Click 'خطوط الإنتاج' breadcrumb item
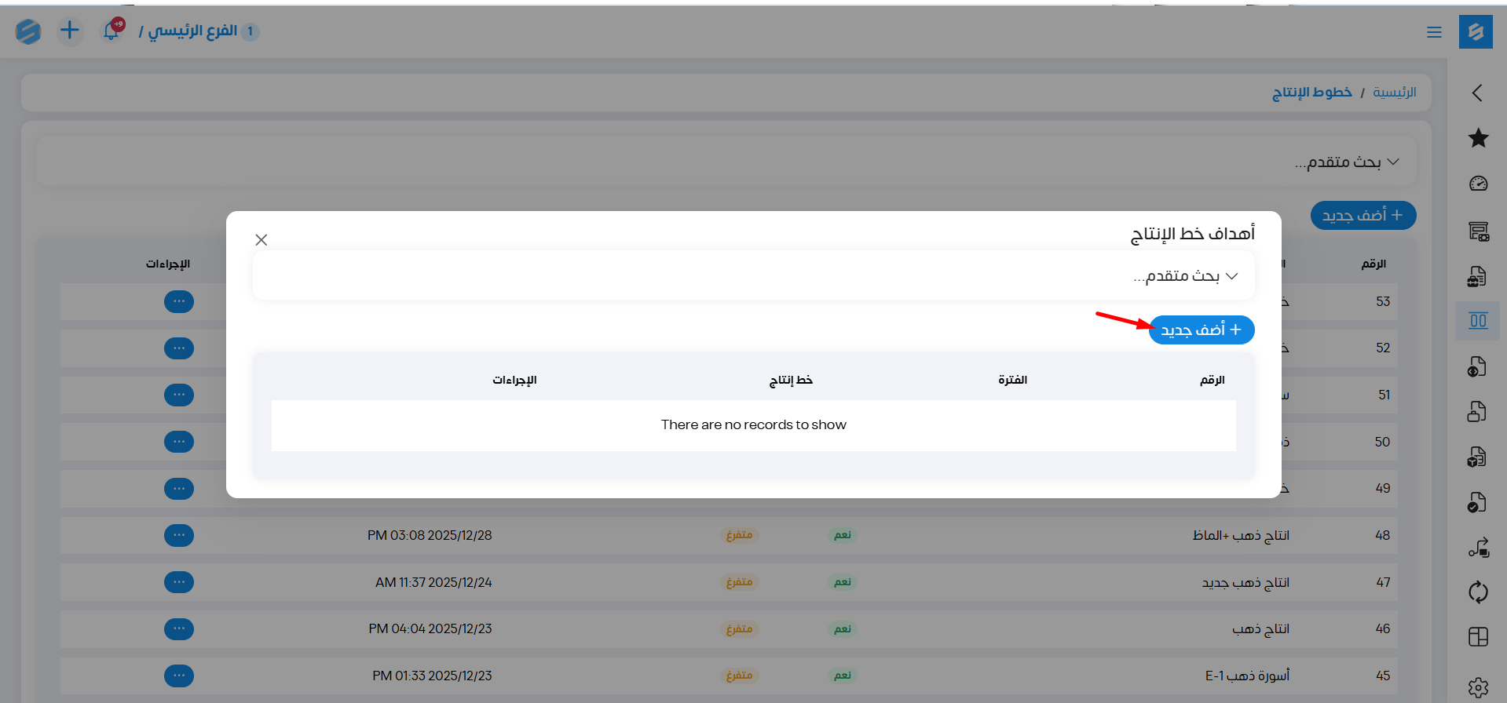This screenshot has width=1507, height=703. [1311, 93]
